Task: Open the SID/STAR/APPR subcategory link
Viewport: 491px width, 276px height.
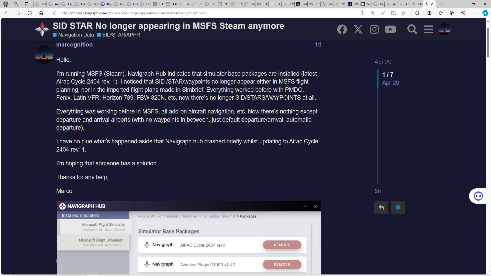Action: (x=121, y=35)
